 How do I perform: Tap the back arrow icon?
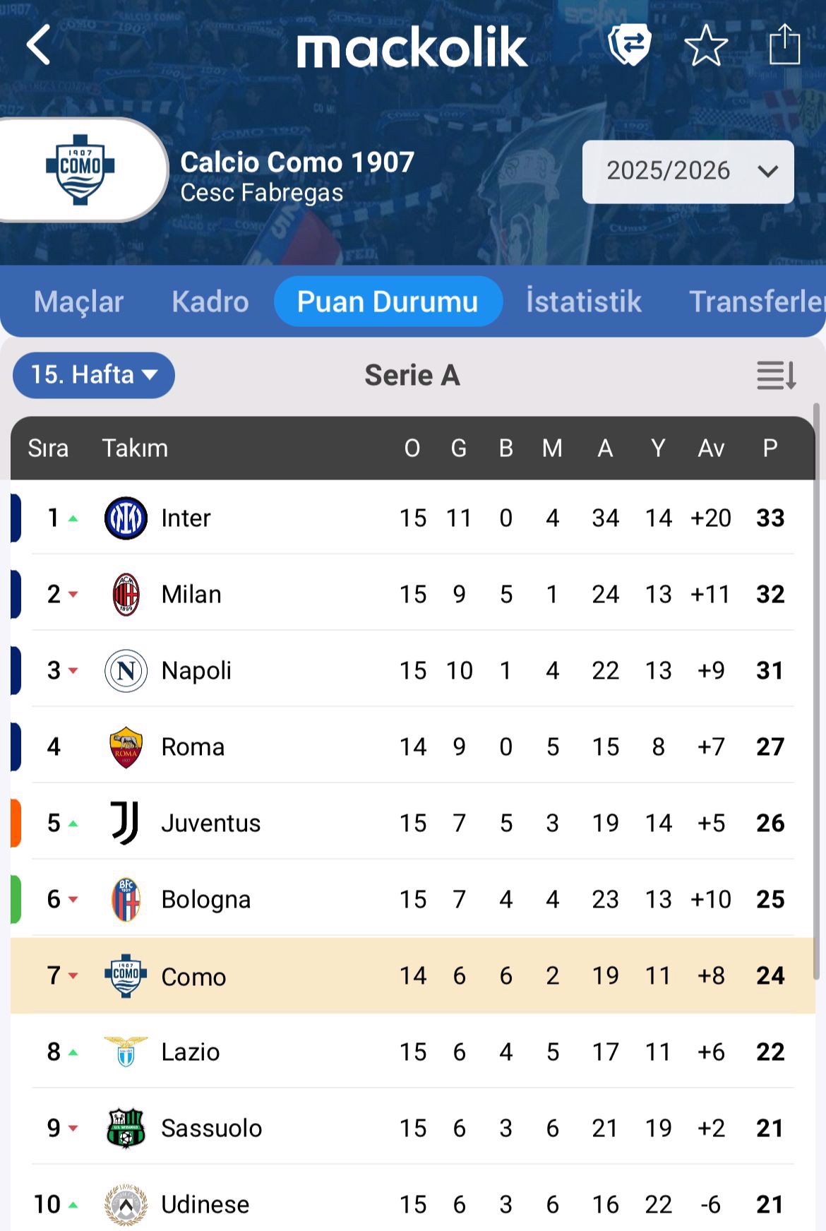pos(39,45)
